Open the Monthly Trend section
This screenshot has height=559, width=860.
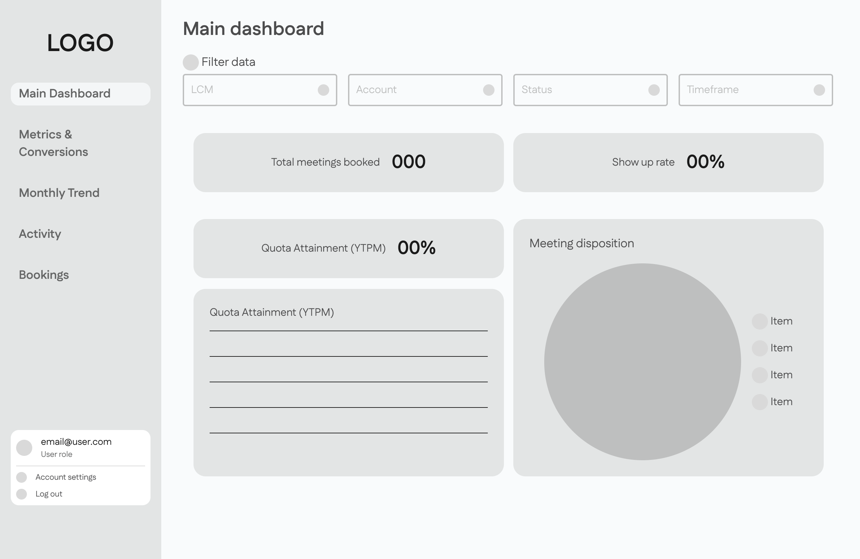coord(59,193)
